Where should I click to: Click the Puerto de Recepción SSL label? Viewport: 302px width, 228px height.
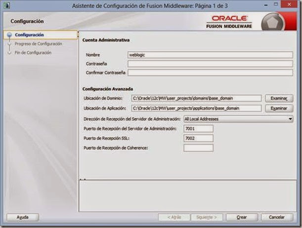(x=106, y=138)
